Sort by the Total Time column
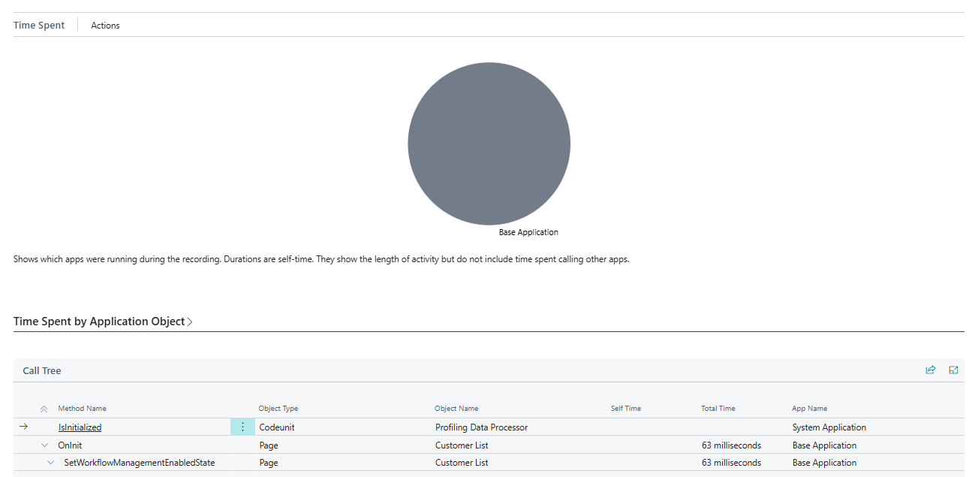 click(718, 408)
